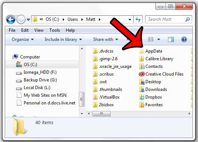Viewport: 198px width, 142px height.
Task: Select Iomega_HDD (F:) drive
Action: [40, 72]
